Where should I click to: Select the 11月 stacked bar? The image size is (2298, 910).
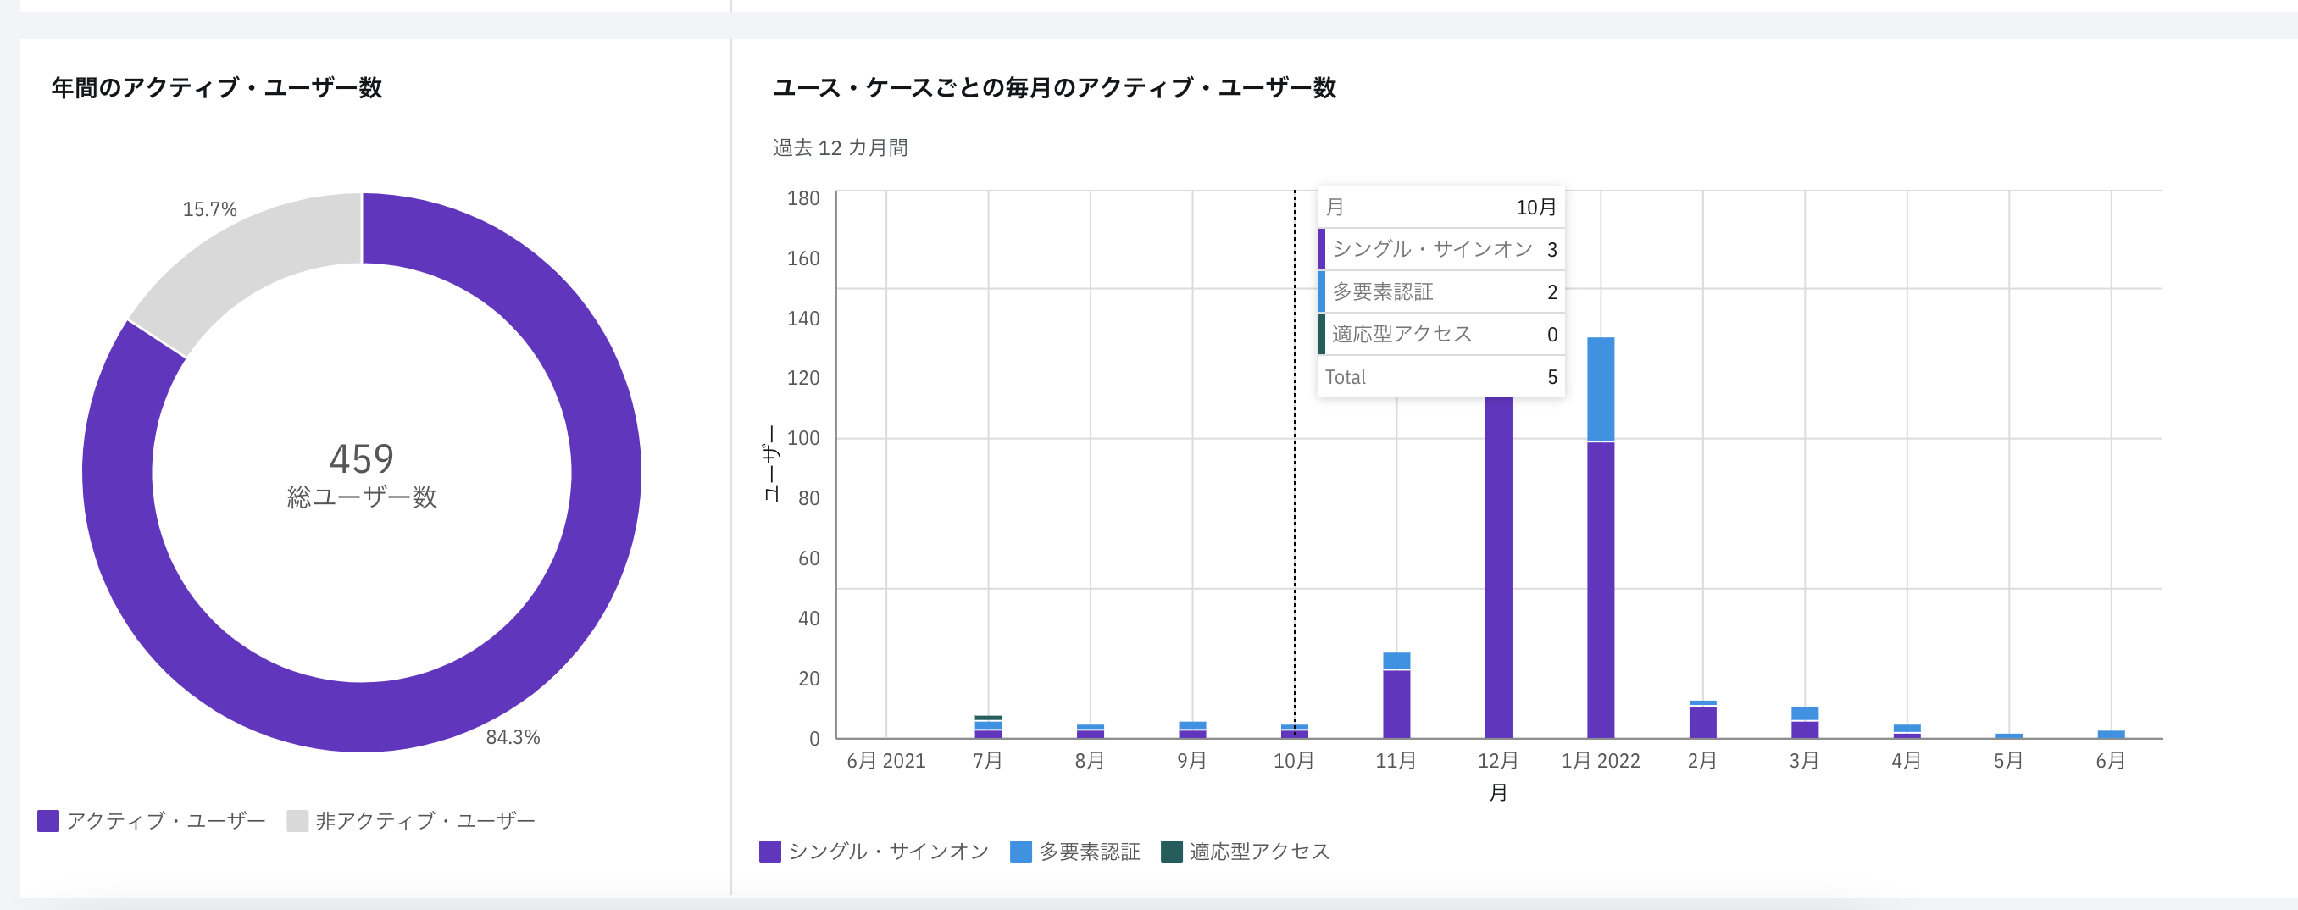[1396, 695]
